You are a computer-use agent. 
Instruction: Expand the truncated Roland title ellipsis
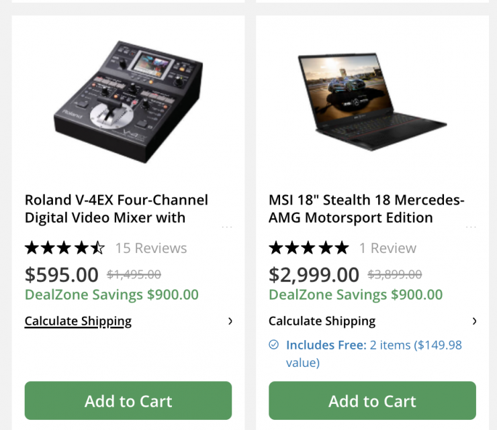227,227
